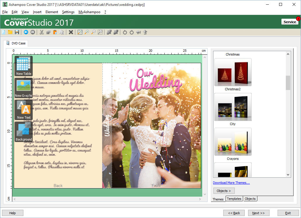The width and height of the screenshot is (301, 218).
Task: Open the Element menu
Action: pos(52,12)
